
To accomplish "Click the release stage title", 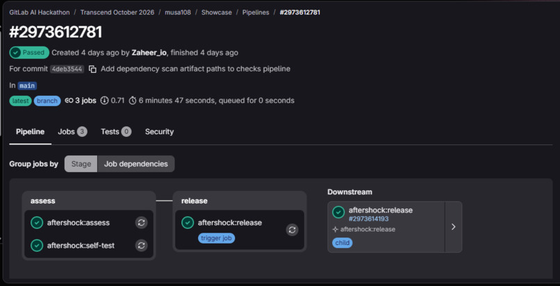I will [x=195, y=201].
